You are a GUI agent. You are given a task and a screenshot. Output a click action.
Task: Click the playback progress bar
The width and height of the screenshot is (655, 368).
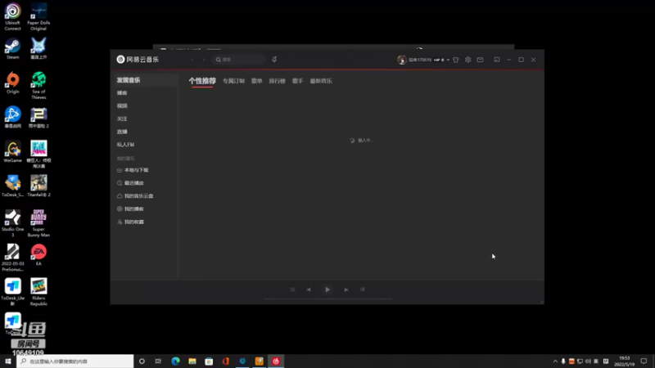(x=327, y=298)
